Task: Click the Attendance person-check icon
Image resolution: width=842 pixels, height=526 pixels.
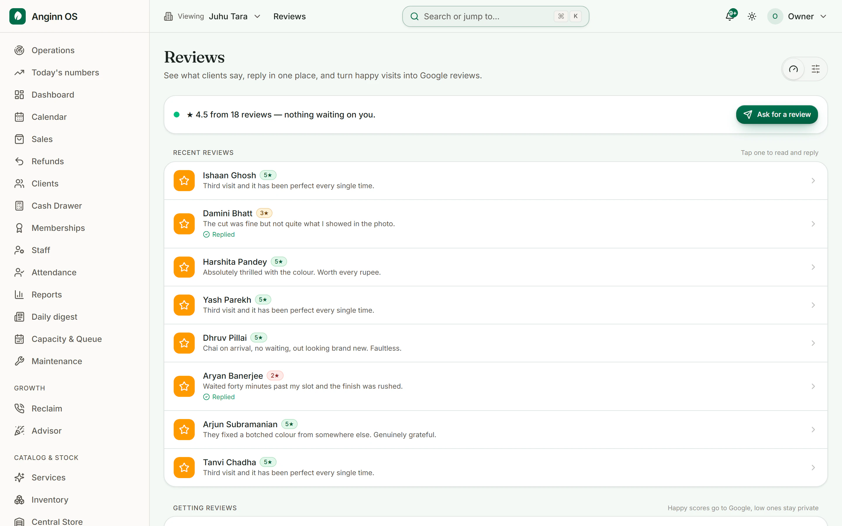Action: tap(20, 272)
